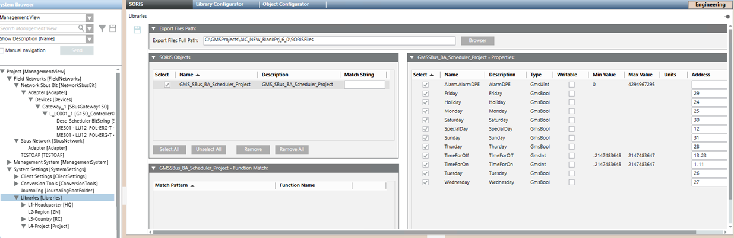Click the filter funnel icon in System Browser

coord(102,28)
